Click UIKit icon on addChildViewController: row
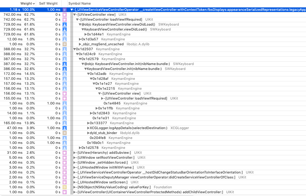This screenshot has height=196, width=306. pyautogui.click(x=64, y=192)
